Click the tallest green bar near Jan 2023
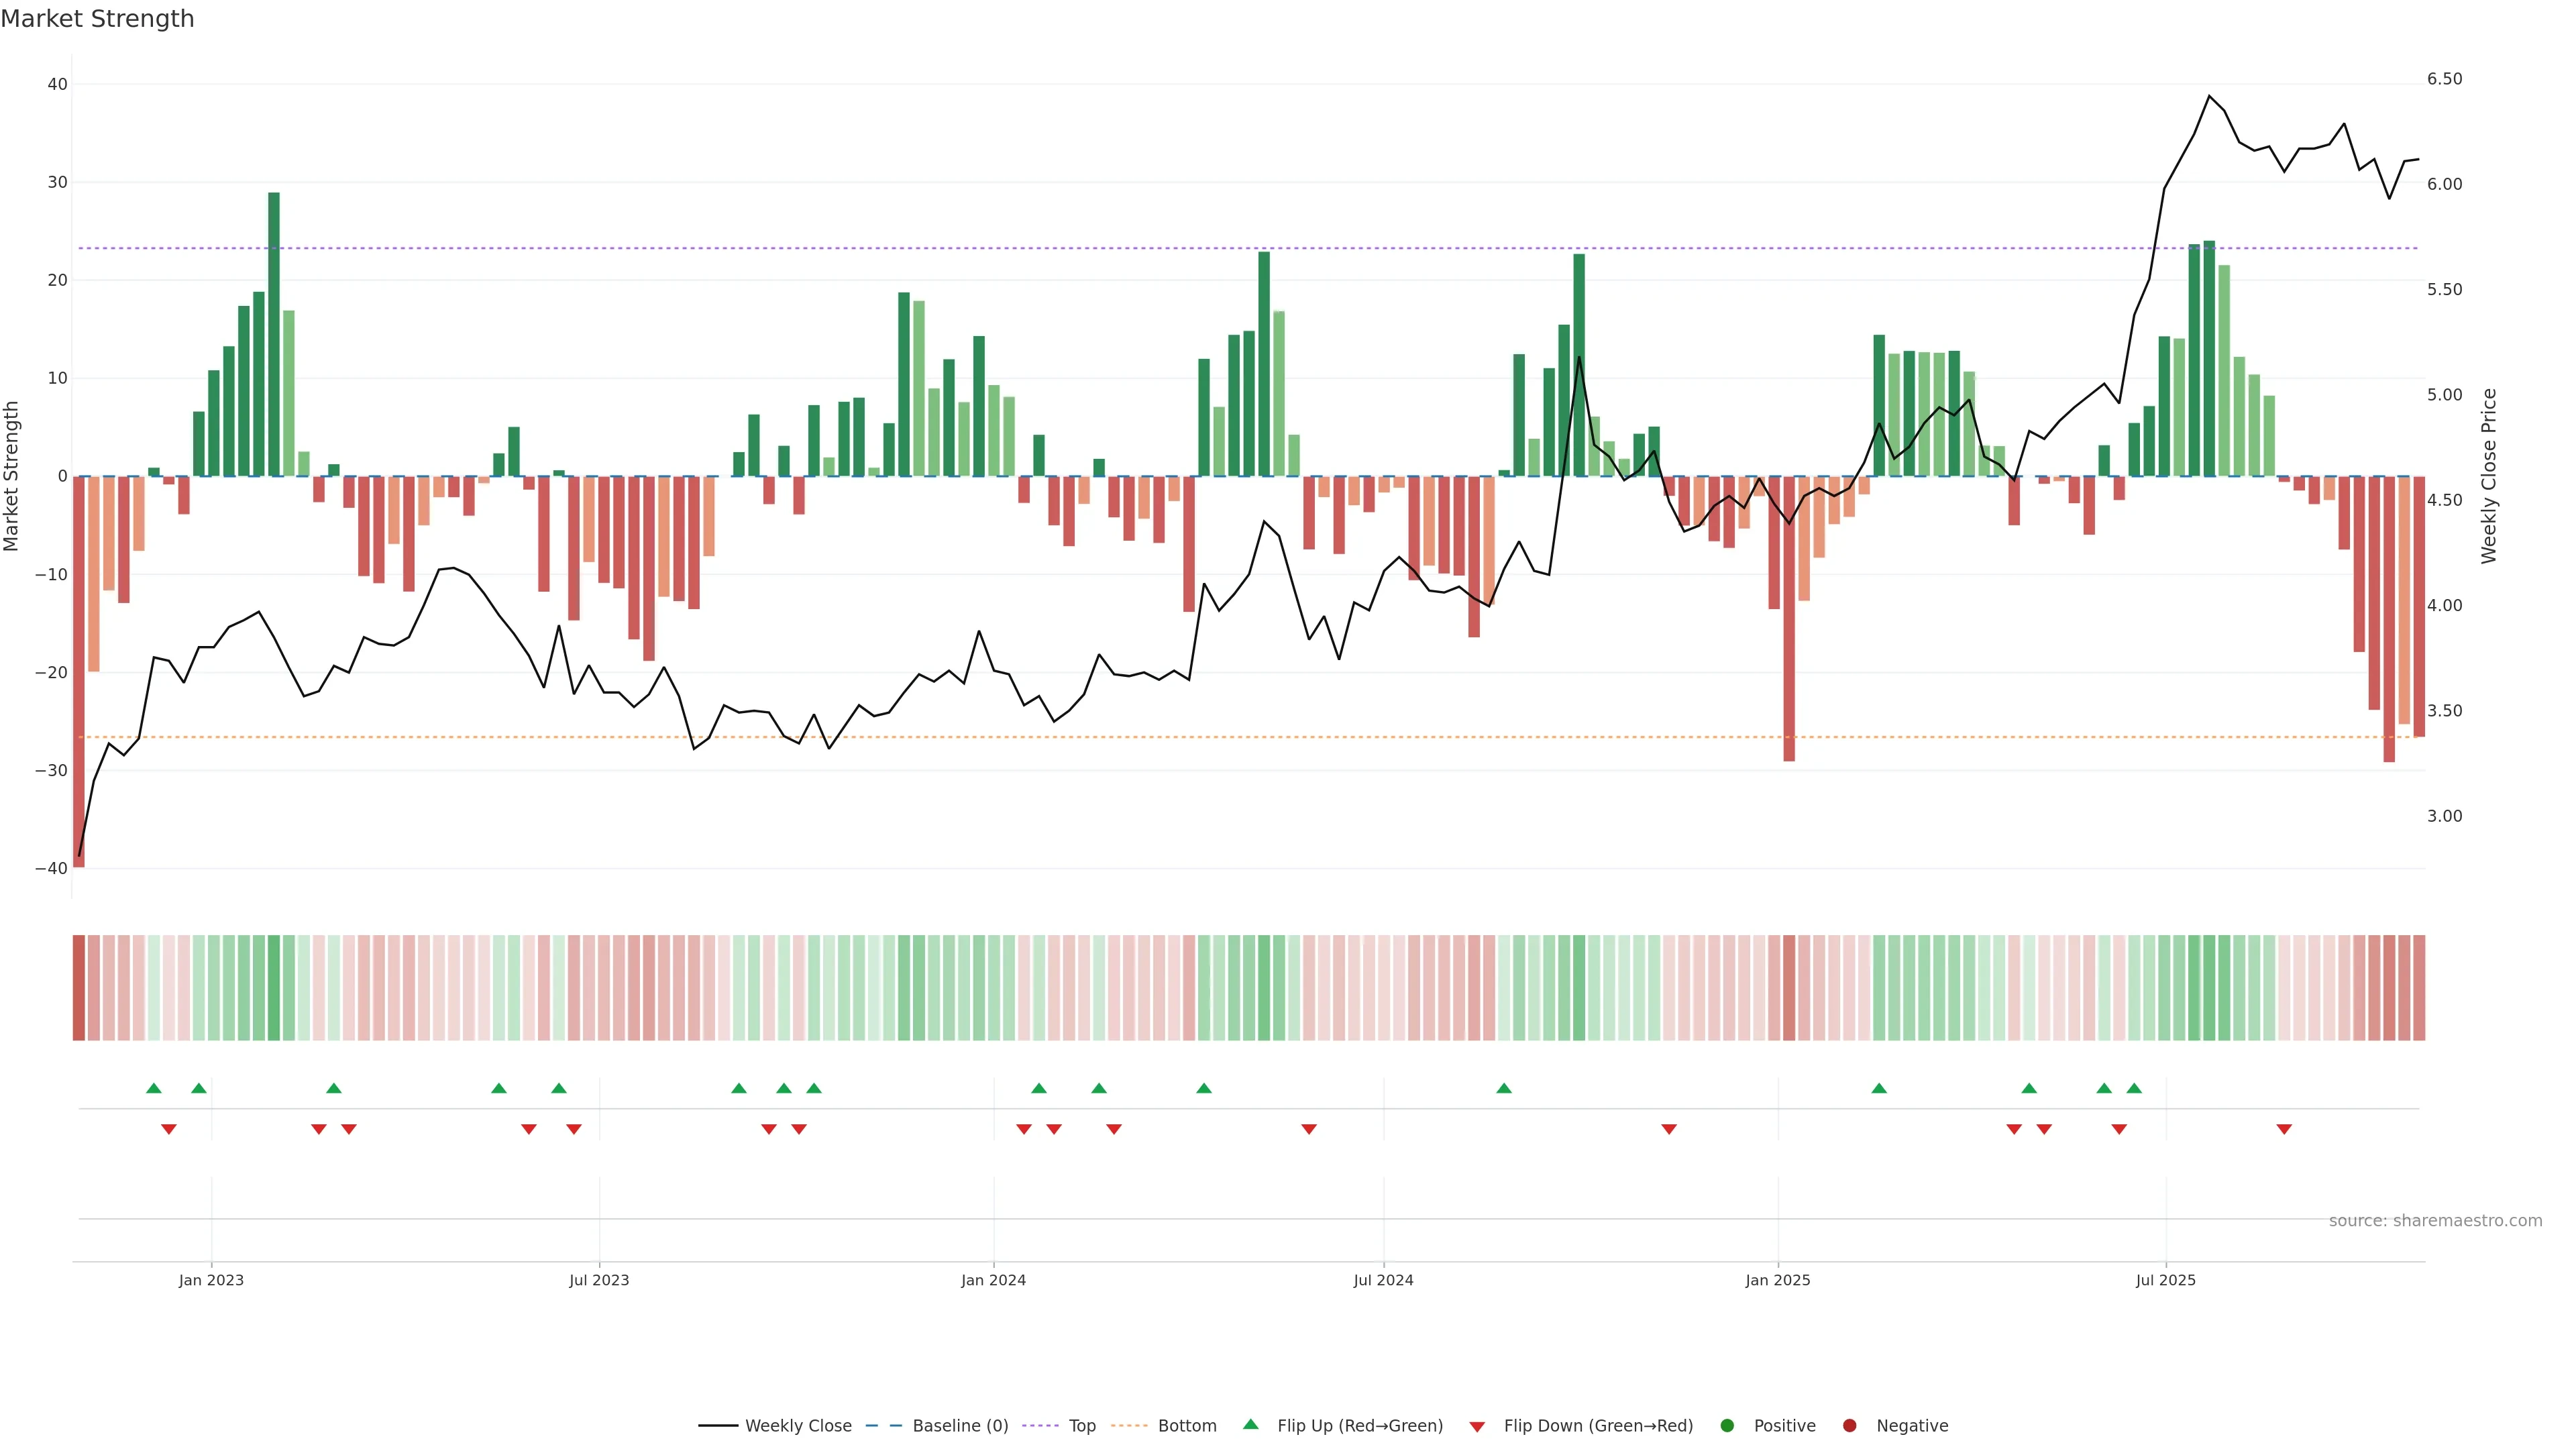Viewport: 2576px width, 1449px height. (x=274, y=334)
